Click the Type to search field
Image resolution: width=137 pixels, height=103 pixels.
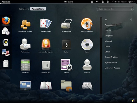115,9
